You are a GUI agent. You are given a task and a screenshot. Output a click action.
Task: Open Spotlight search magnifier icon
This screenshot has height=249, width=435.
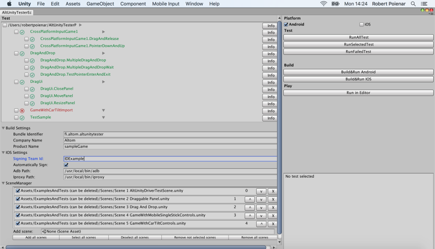[x=413, y=3]
